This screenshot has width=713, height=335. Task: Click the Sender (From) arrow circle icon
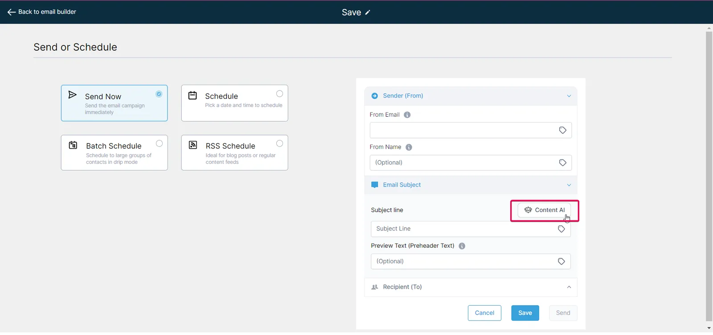click(375, 96)
